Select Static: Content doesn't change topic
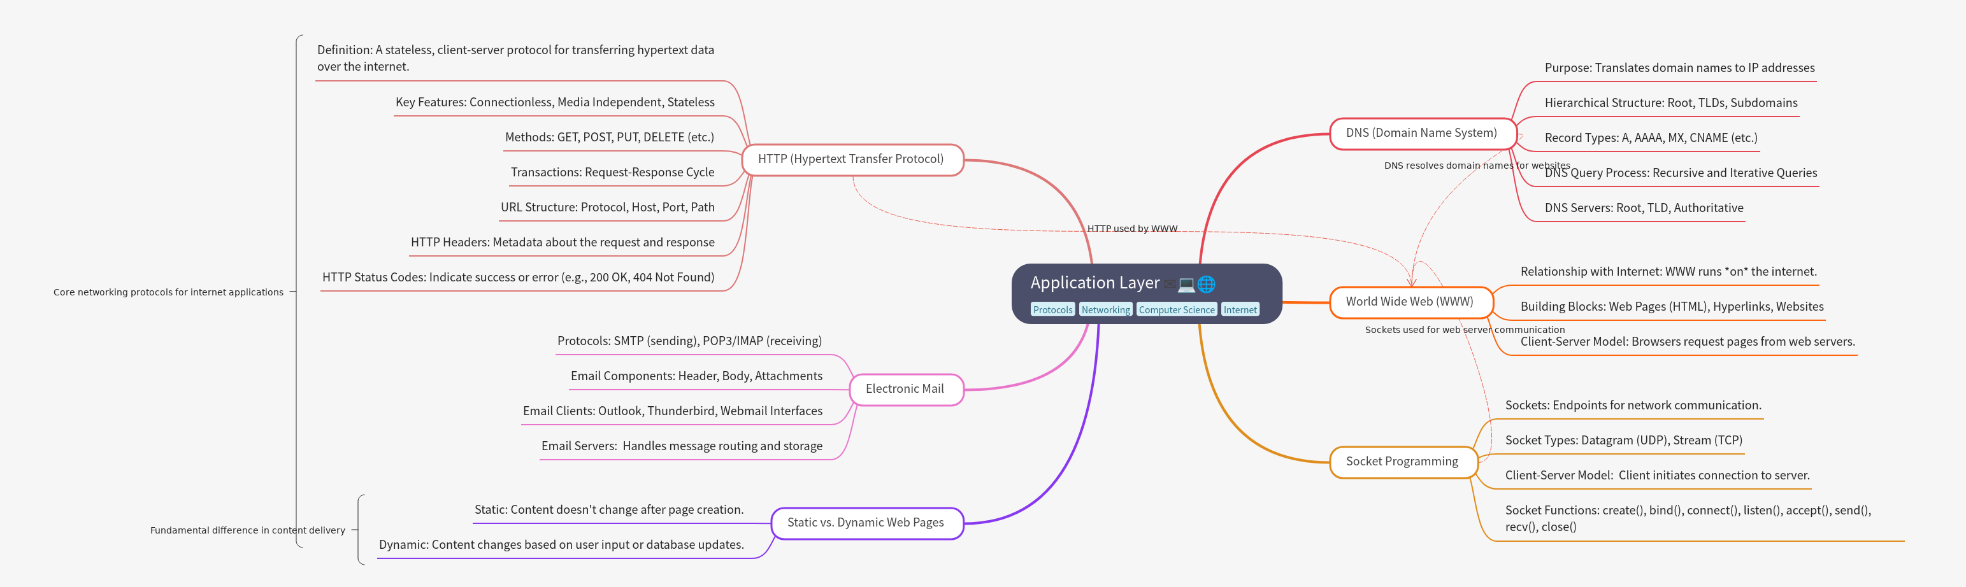1966x587 pixels. [609, 510]
